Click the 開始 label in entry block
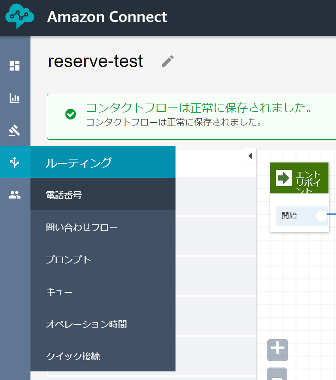This screenshot has width=336, height=380. 289,215
